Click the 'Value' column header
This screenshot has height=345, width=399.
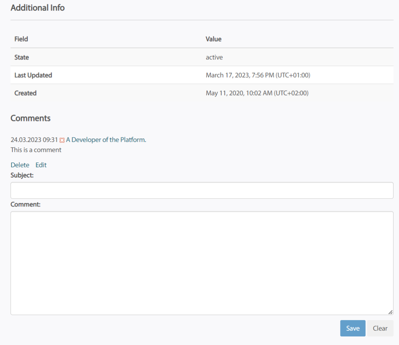tap(214, 39)
